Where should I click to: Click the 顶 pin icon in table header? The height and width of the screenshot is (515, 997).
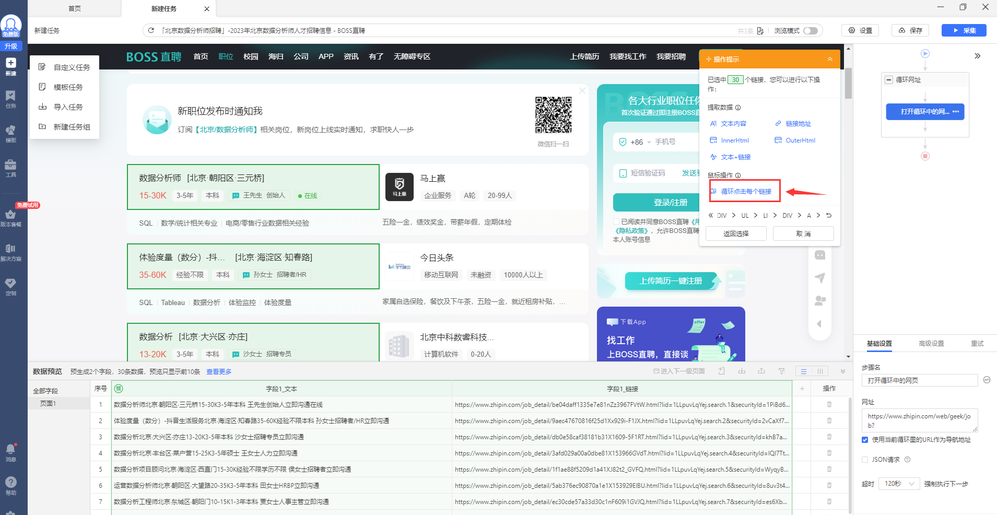(x=119, y=388)
